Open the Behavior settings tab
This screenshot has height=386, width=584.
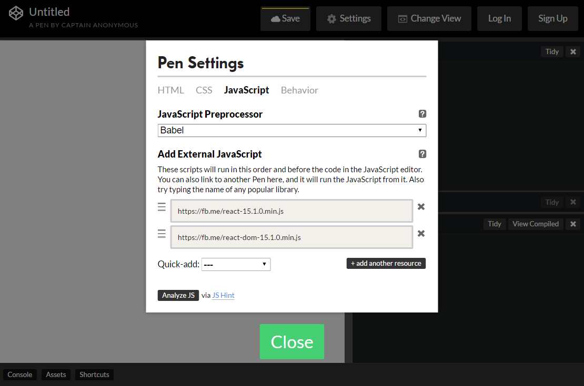299,90
